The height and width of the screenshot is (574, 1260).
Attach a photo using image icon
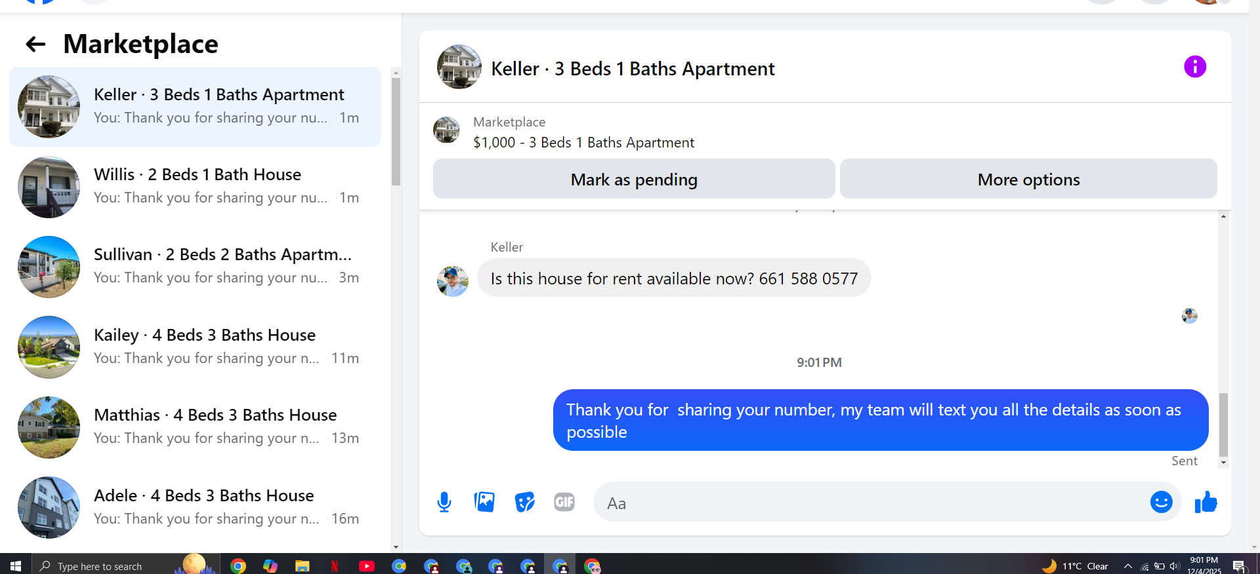484,503
